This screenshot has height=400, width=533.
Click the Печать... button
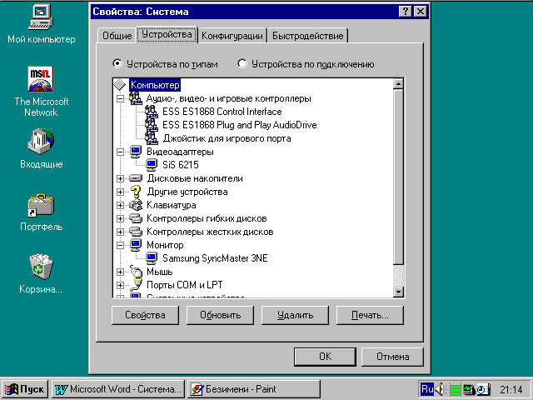(370, 315)
